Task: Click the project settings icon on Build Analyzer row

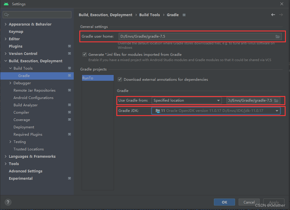Action: [x=70, y=105]
